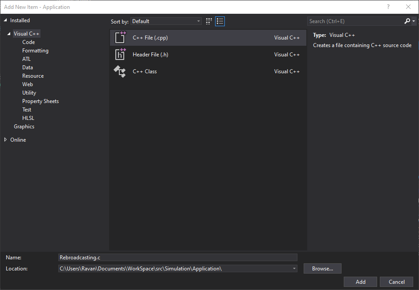Choose the C++ File (.cpp) template name
419x290 pixels.
pyautogui.click(x=150, y=38)
